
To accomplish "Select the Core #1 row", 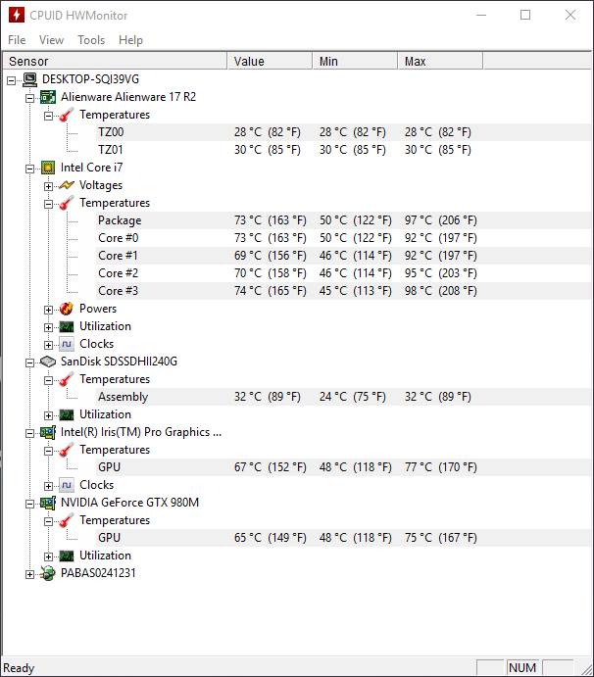I will [344, 256].
